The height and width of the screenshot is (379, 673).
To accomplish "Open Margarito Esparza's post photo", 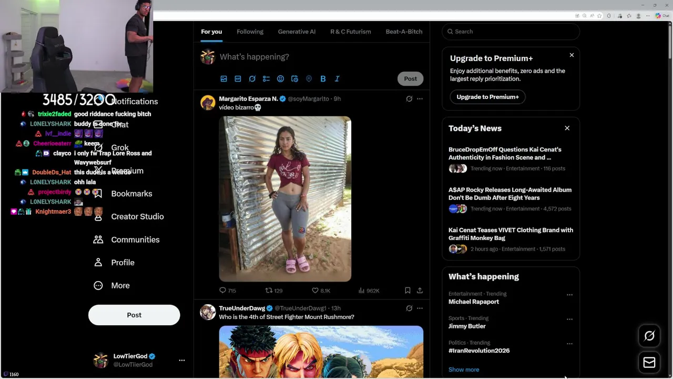I will point(285,199).
